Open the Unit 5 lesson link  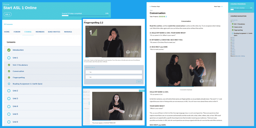coord(15,114)
